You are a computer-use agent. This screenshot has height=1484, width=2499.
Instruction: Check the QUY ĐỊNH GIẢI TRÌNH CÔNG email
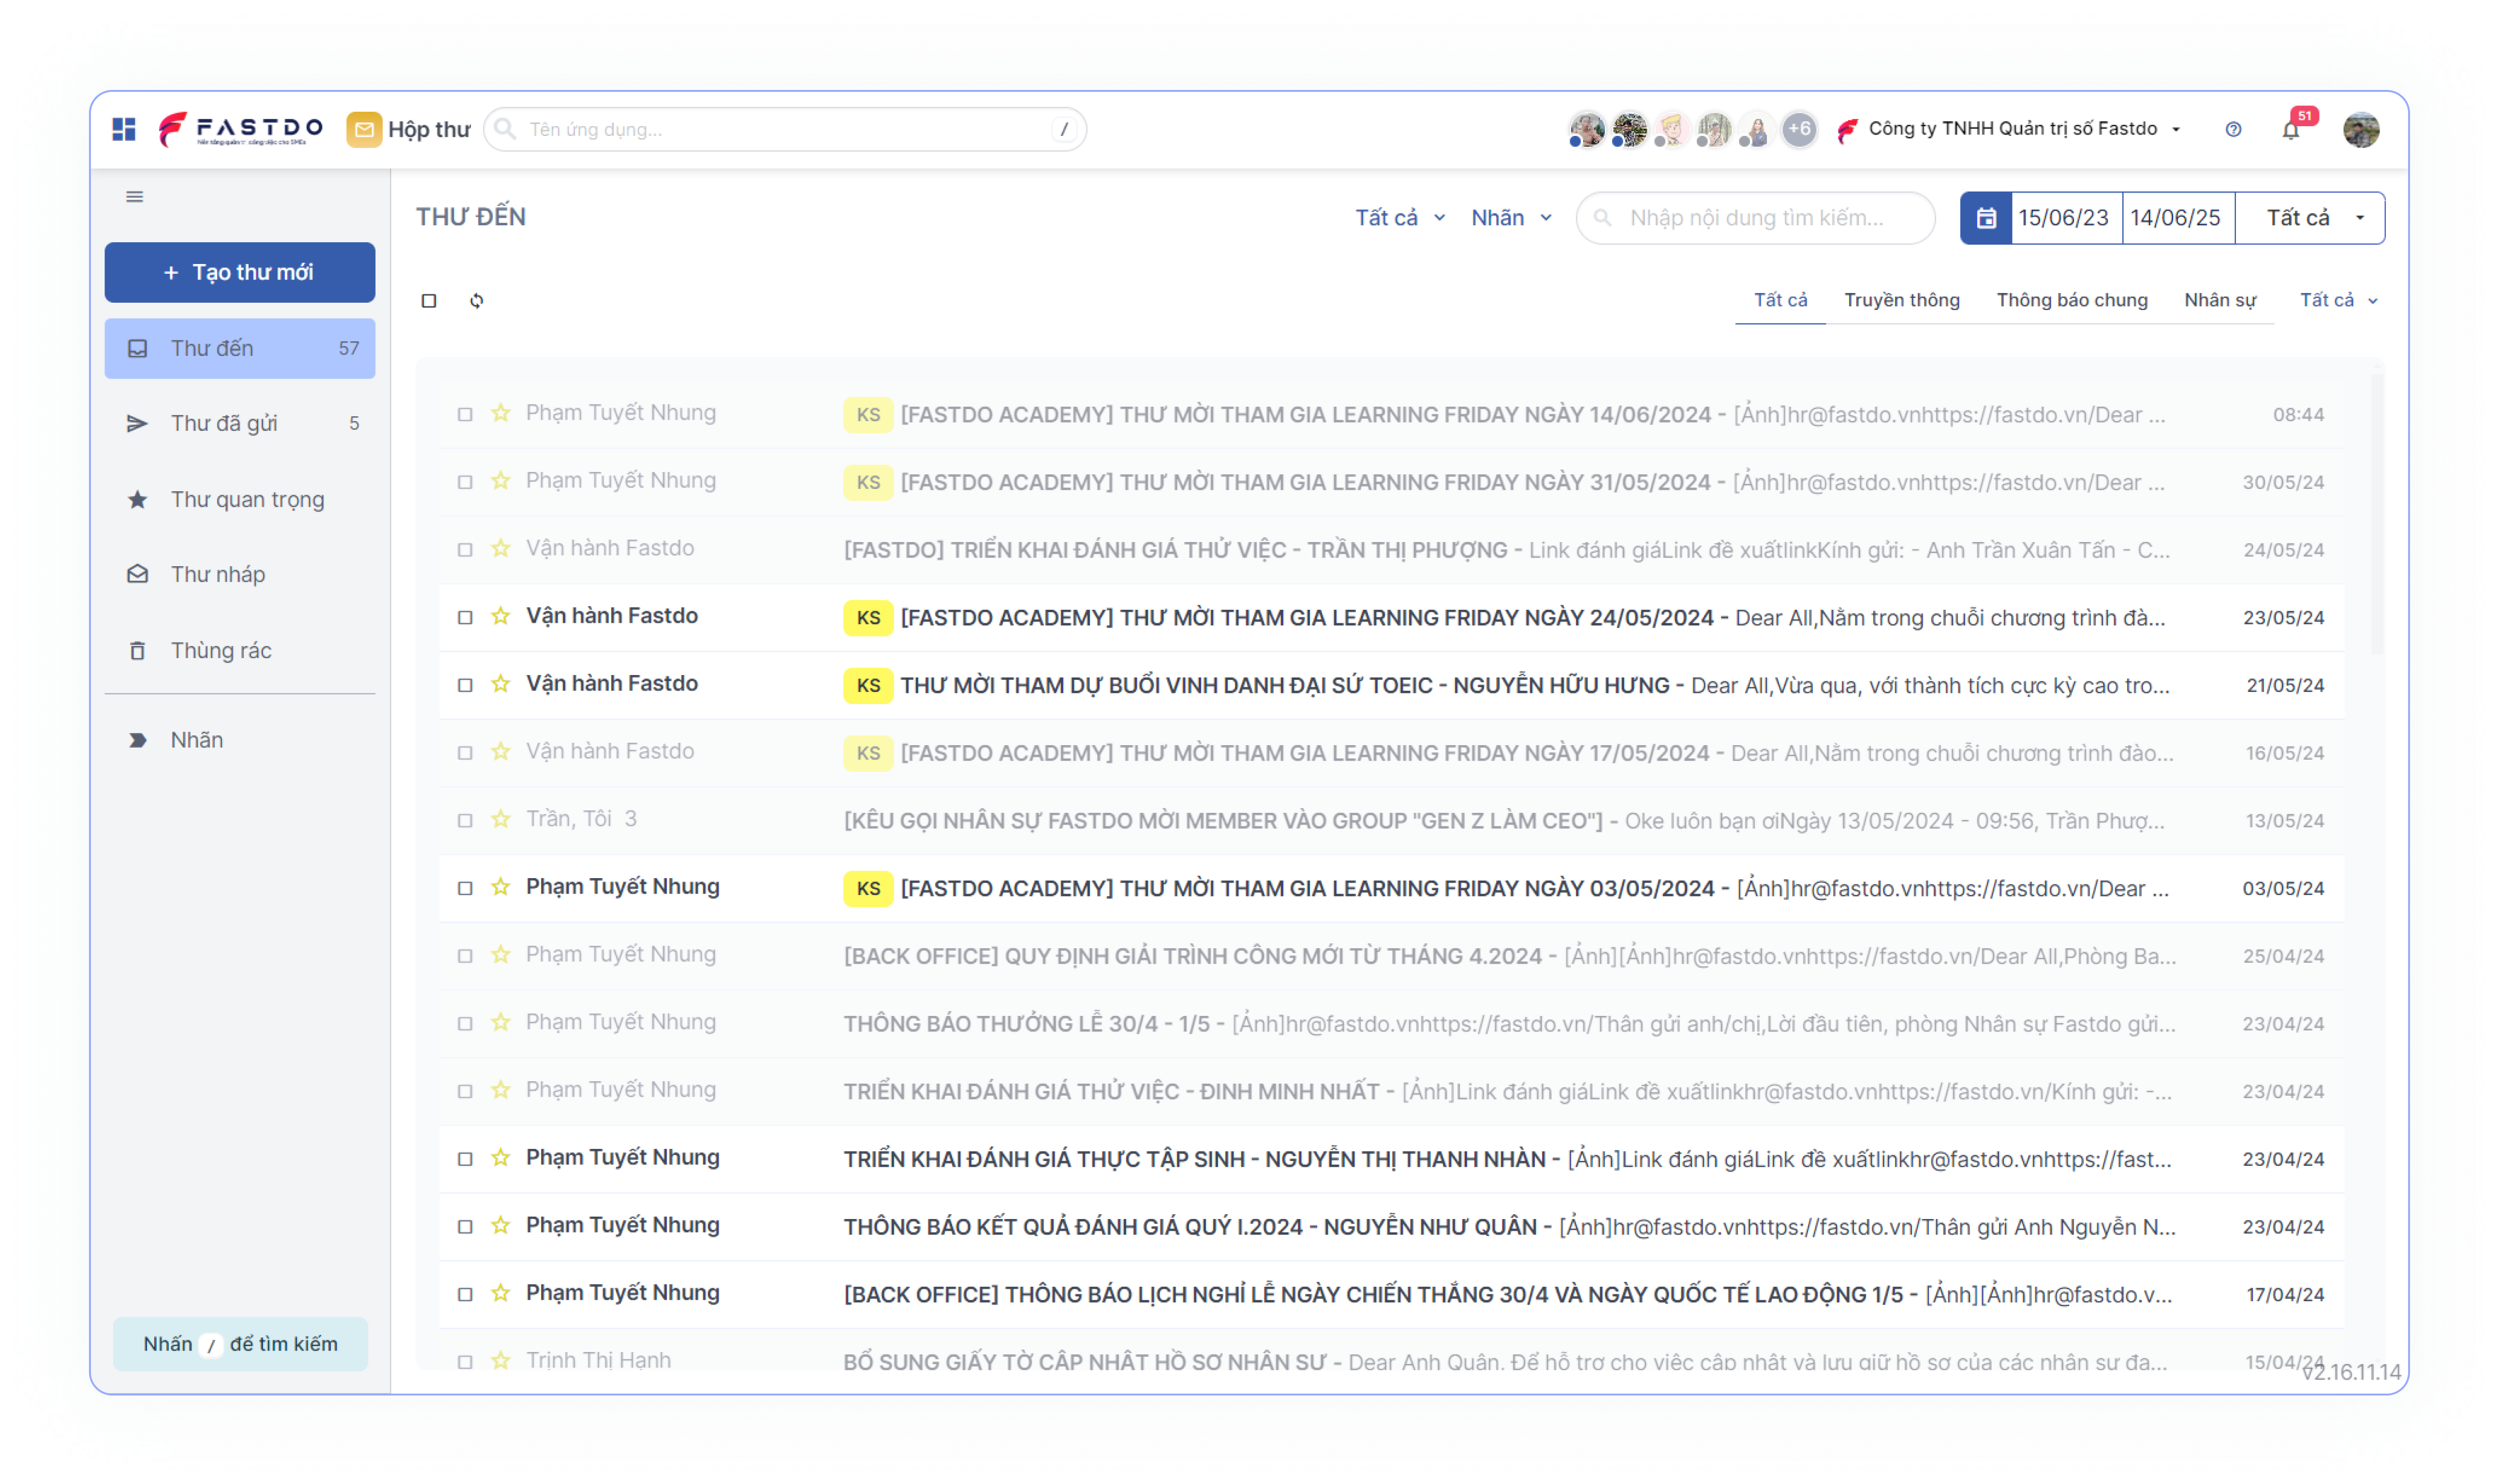click(465, 956)
